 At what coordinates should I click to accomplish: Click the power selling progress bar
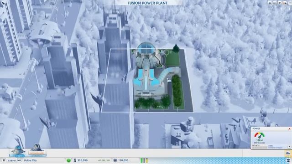(260, 148)
